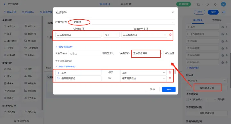The height and width of the screenshot is (124, 231).
Task: Delete the 工序 field in right panel
Action: point(223,27)
